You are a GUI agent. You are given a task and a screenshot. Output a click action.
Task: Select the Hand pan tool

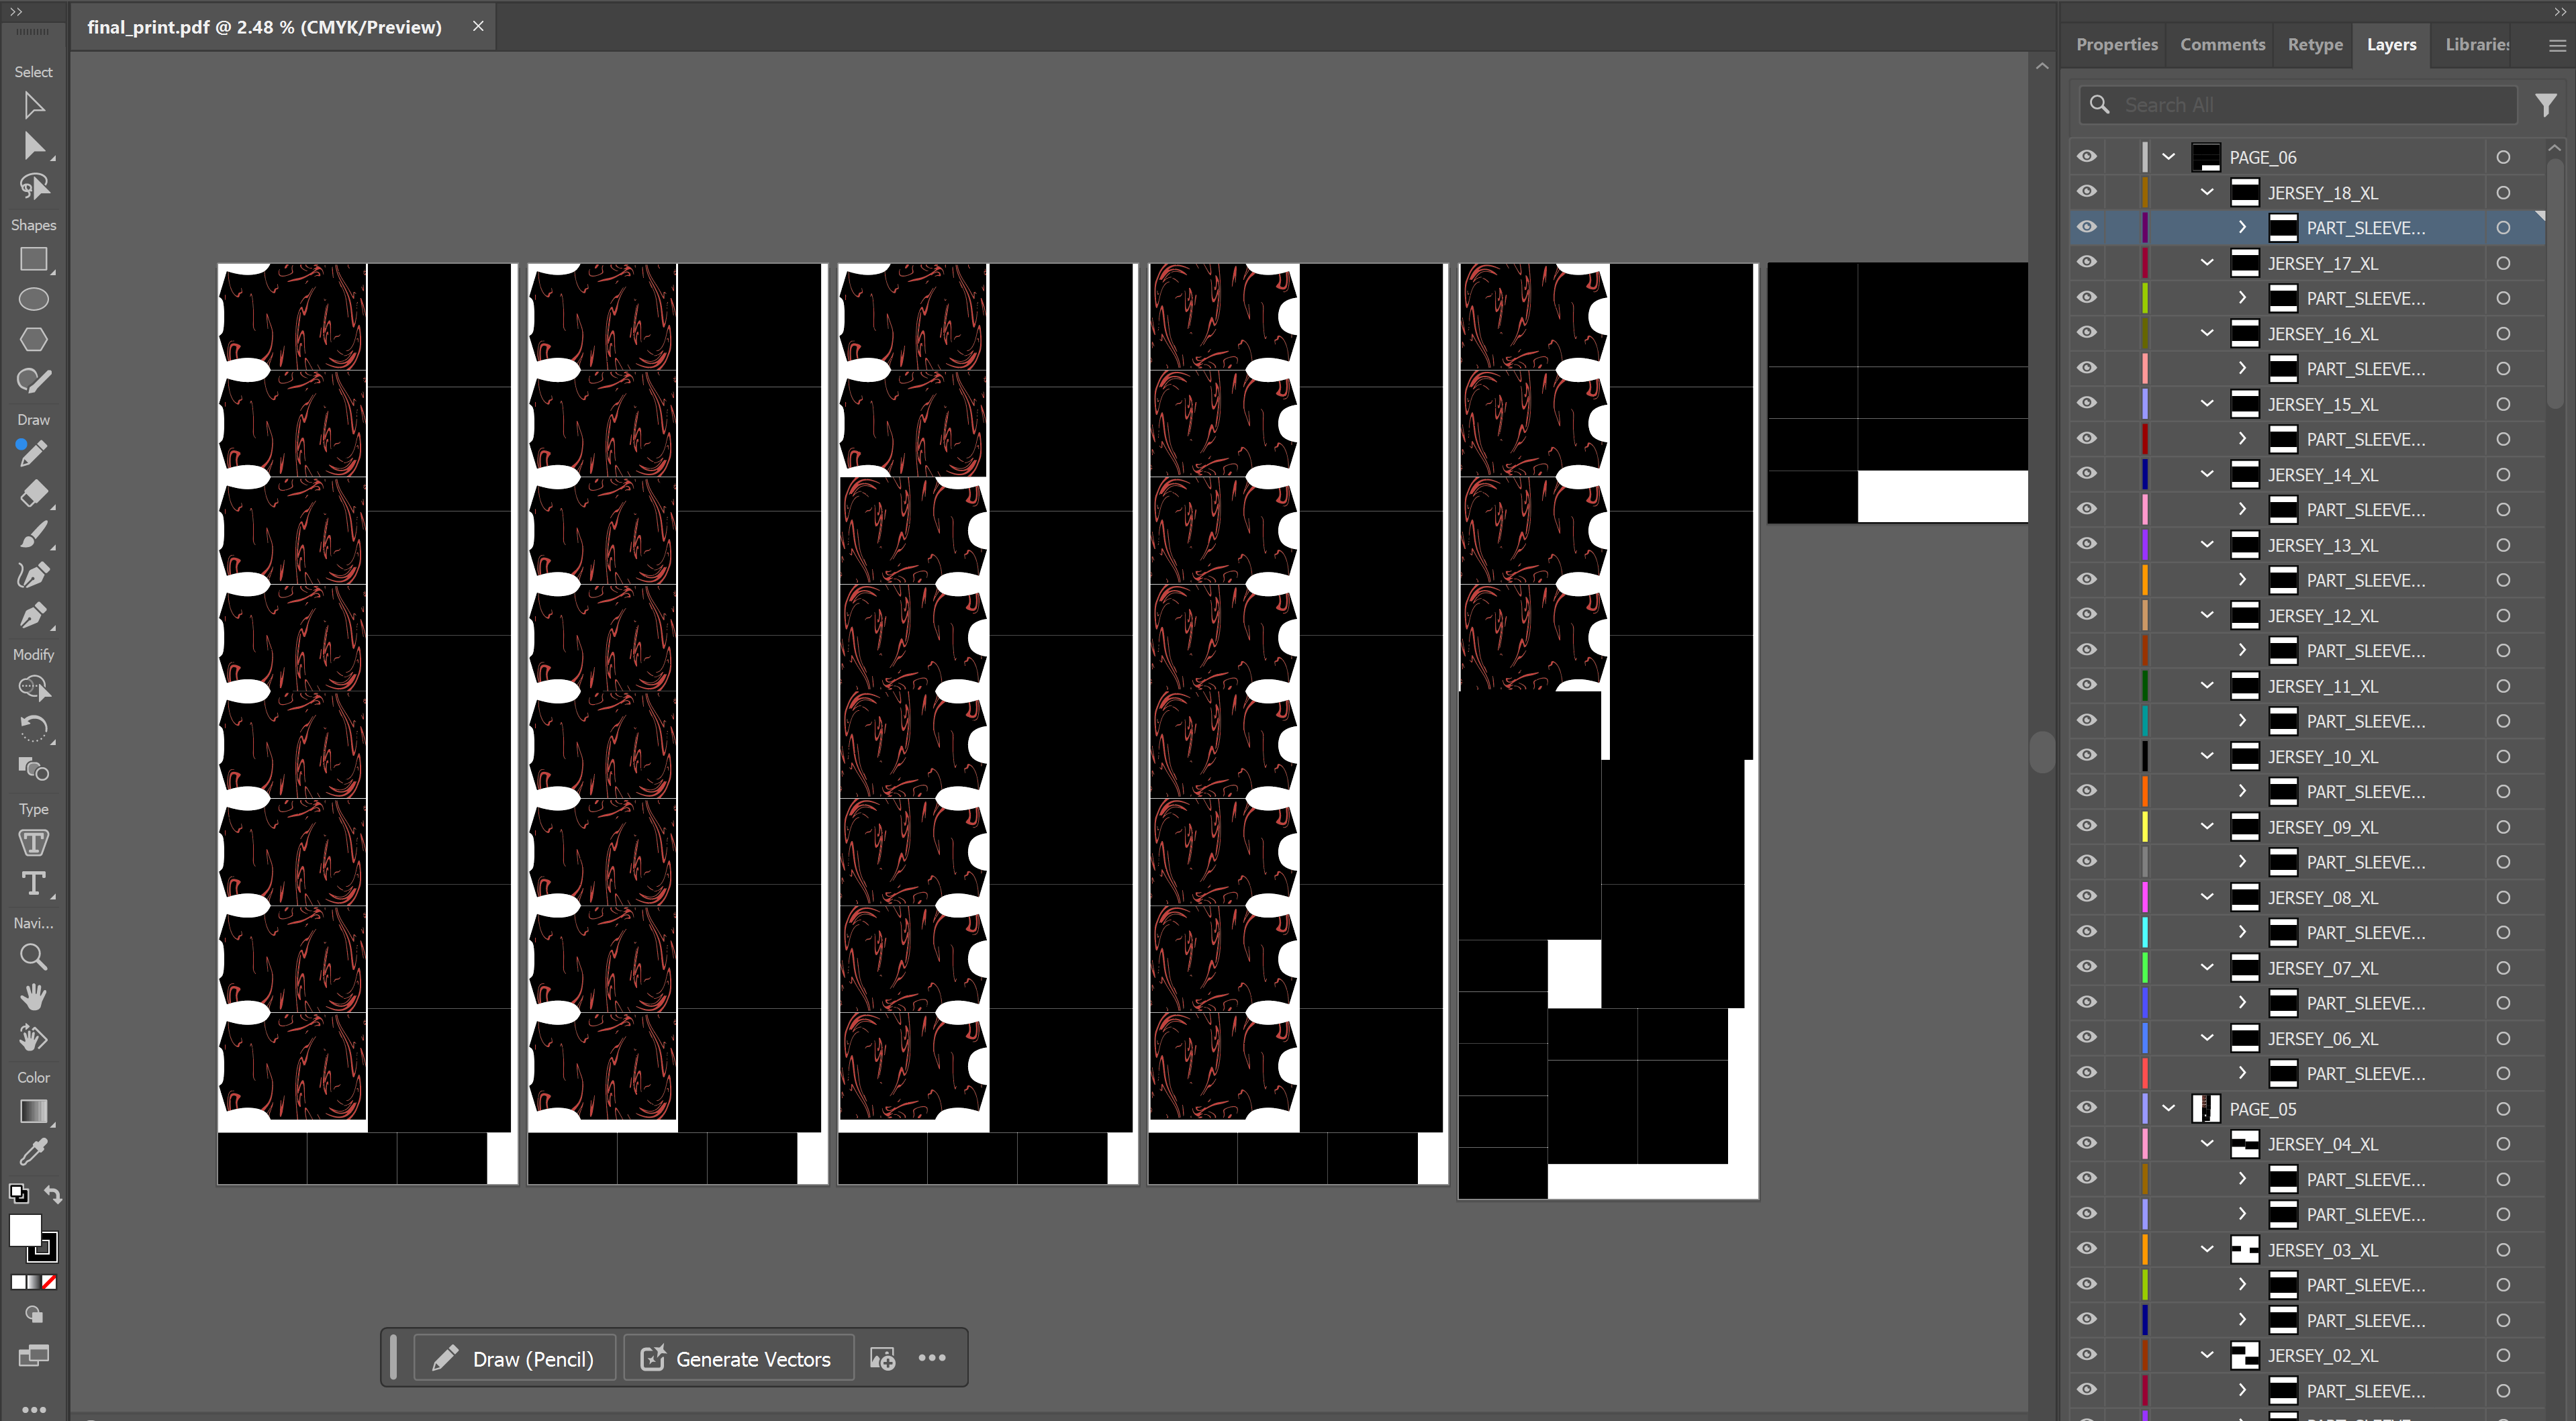[33, 997]
